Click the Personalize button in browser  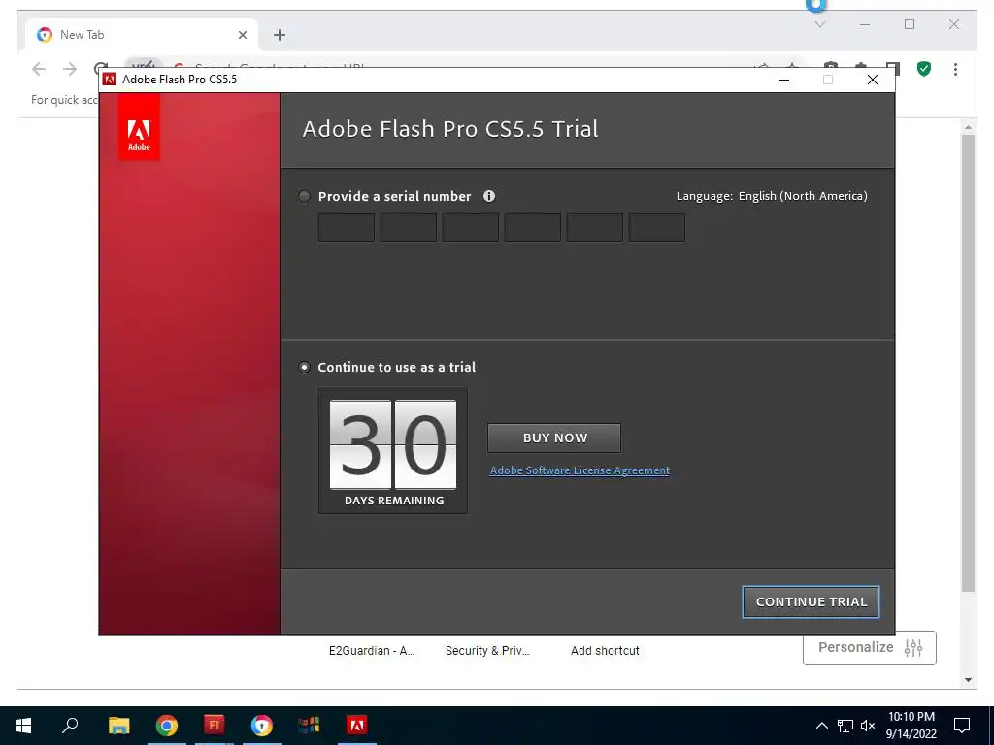click(869, 647)
